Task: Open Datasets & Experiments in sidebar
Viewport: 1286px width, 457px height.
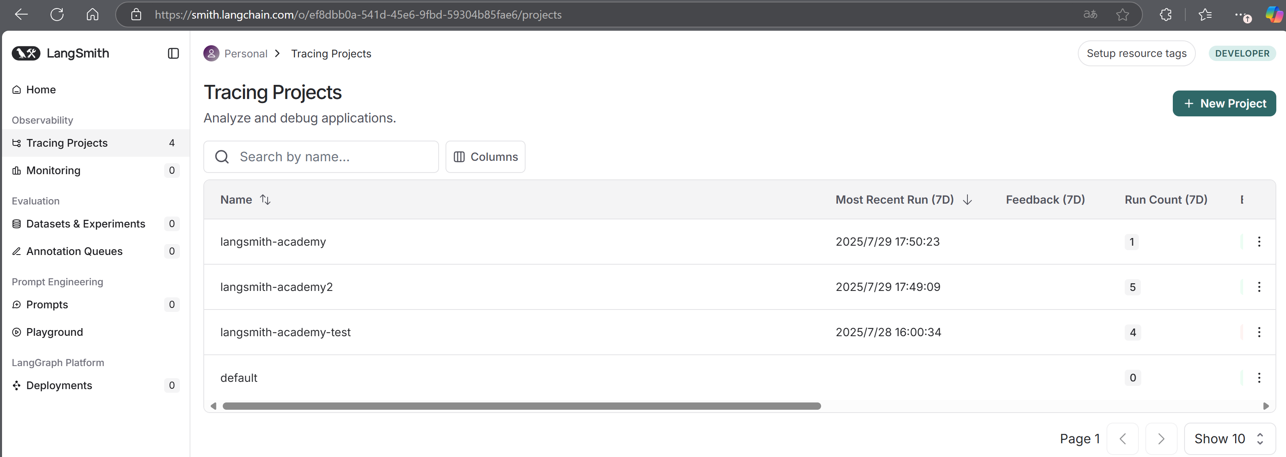Action: point(95,224)
